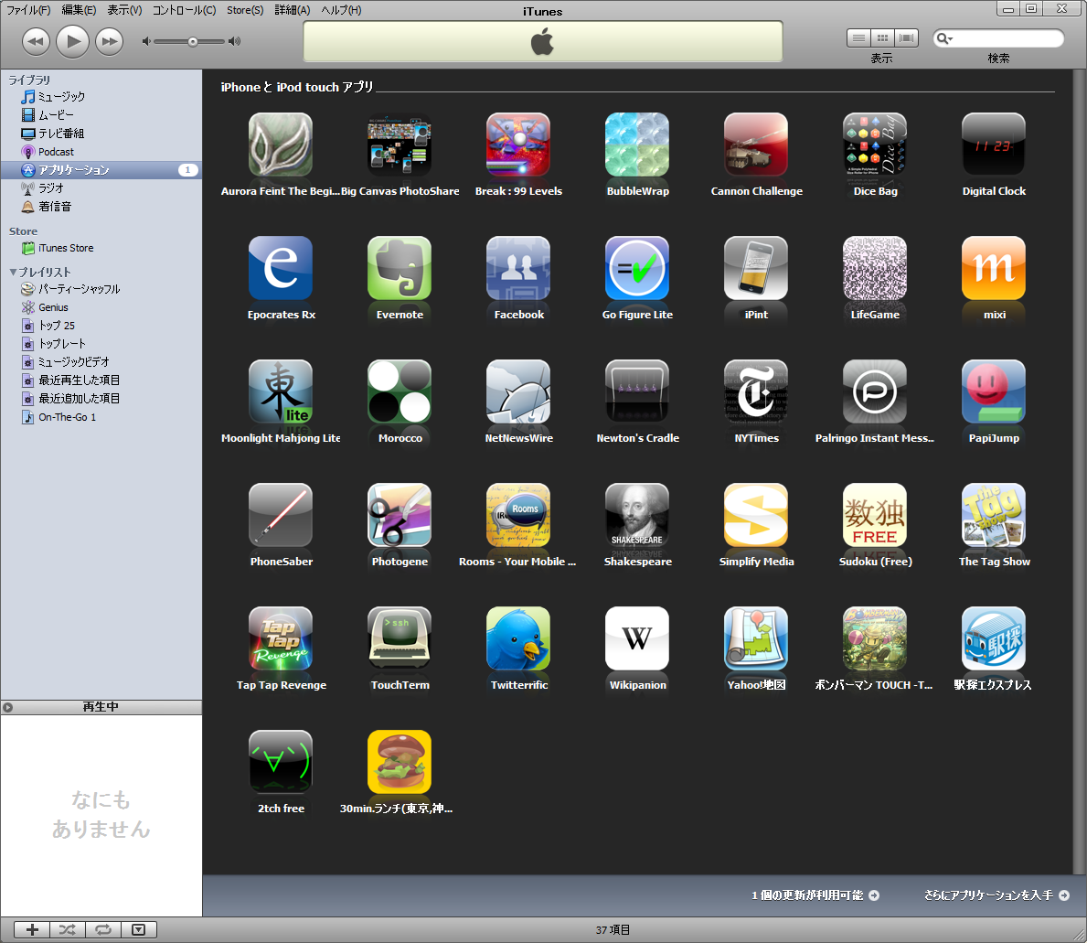
Task: Toggle repeat button in bottom bar
Action: pyautogui.click(x=103, y=930)
